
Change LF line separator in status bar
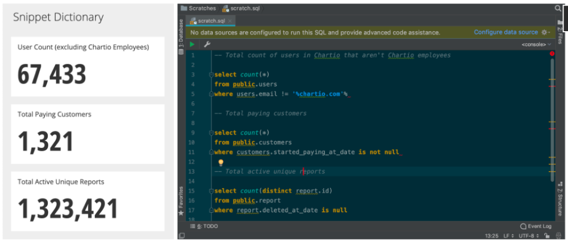coord(508,236)
